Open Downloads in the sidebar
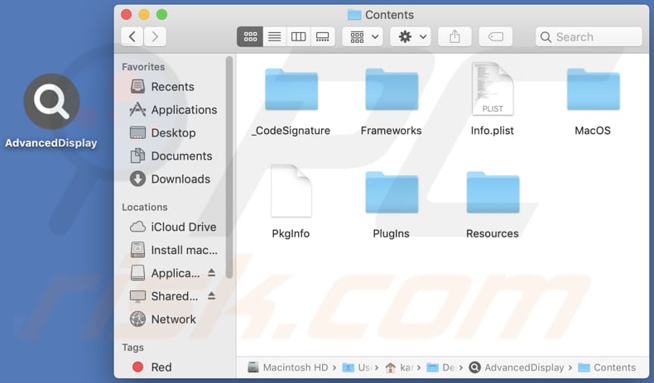Viewport: 654px width, 383px height. tap(180, 179)
